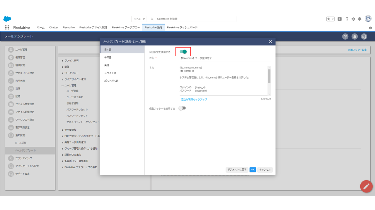Click into the 件名 subject field
375x210 pixels.
[225, 58]
